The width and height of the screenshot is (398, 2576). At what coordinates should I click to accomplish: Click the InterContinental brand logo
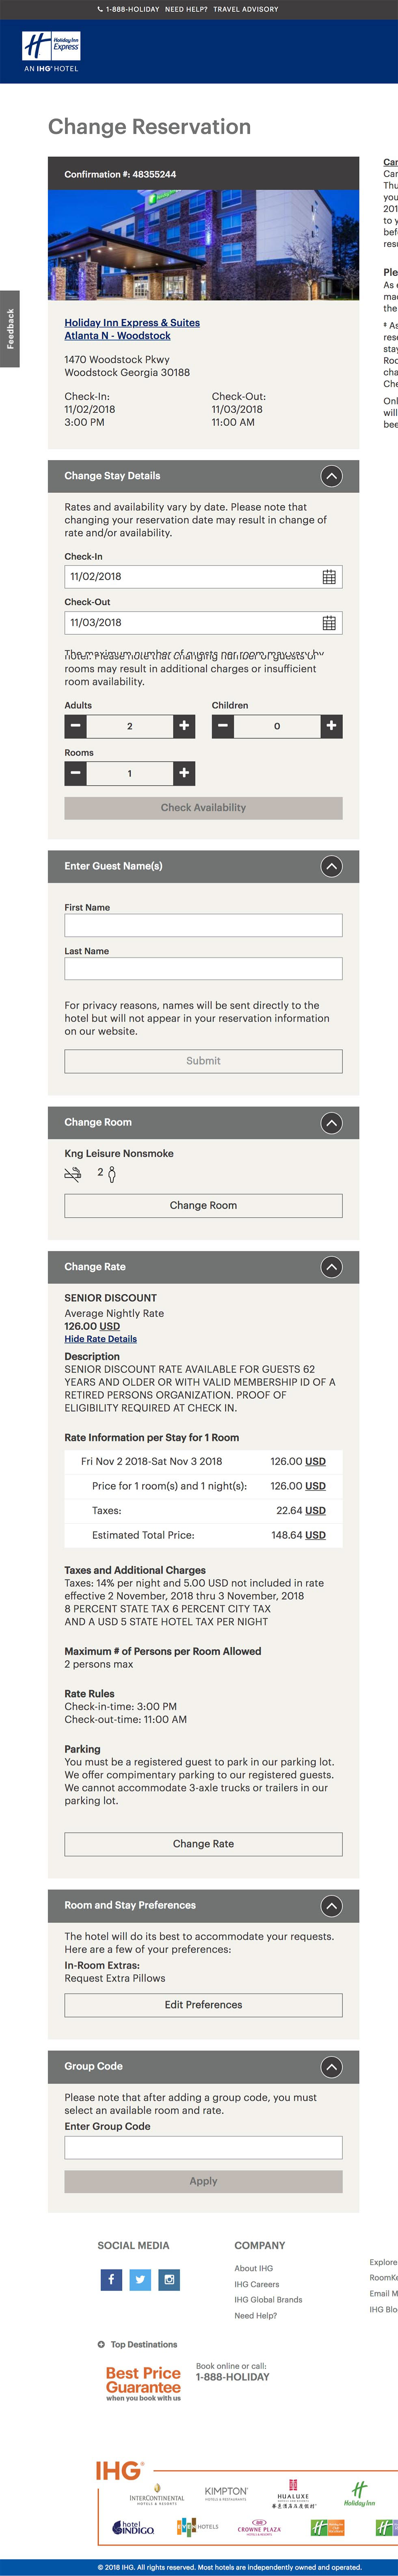tap(157, 2496)
